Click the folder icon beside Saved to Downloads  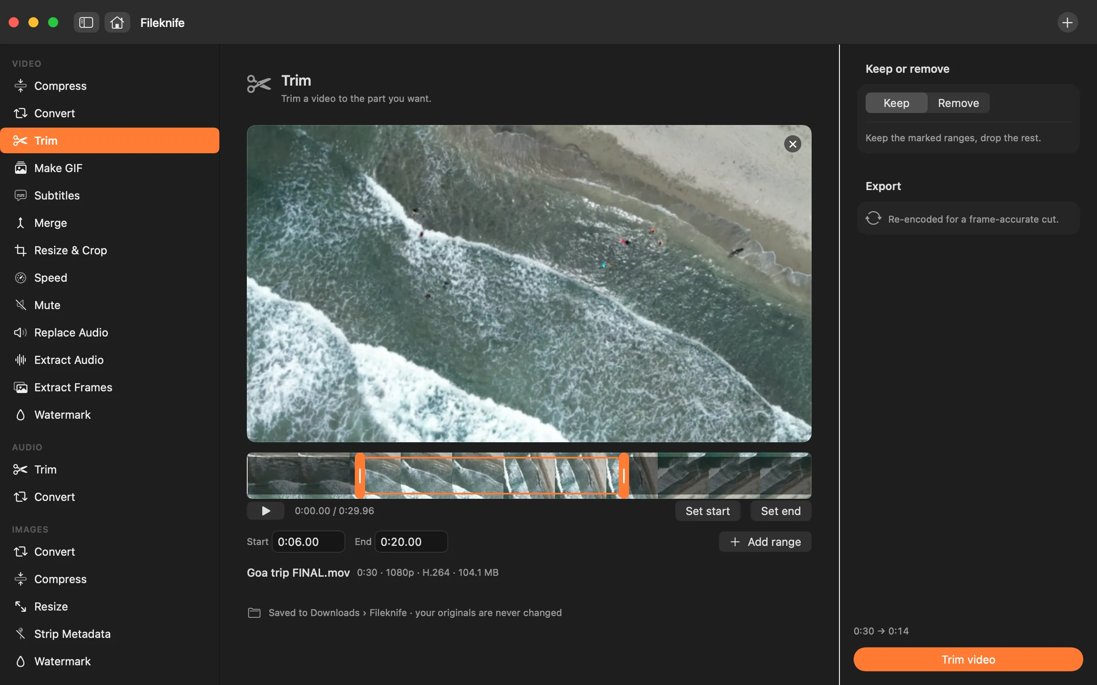[254, 613]
